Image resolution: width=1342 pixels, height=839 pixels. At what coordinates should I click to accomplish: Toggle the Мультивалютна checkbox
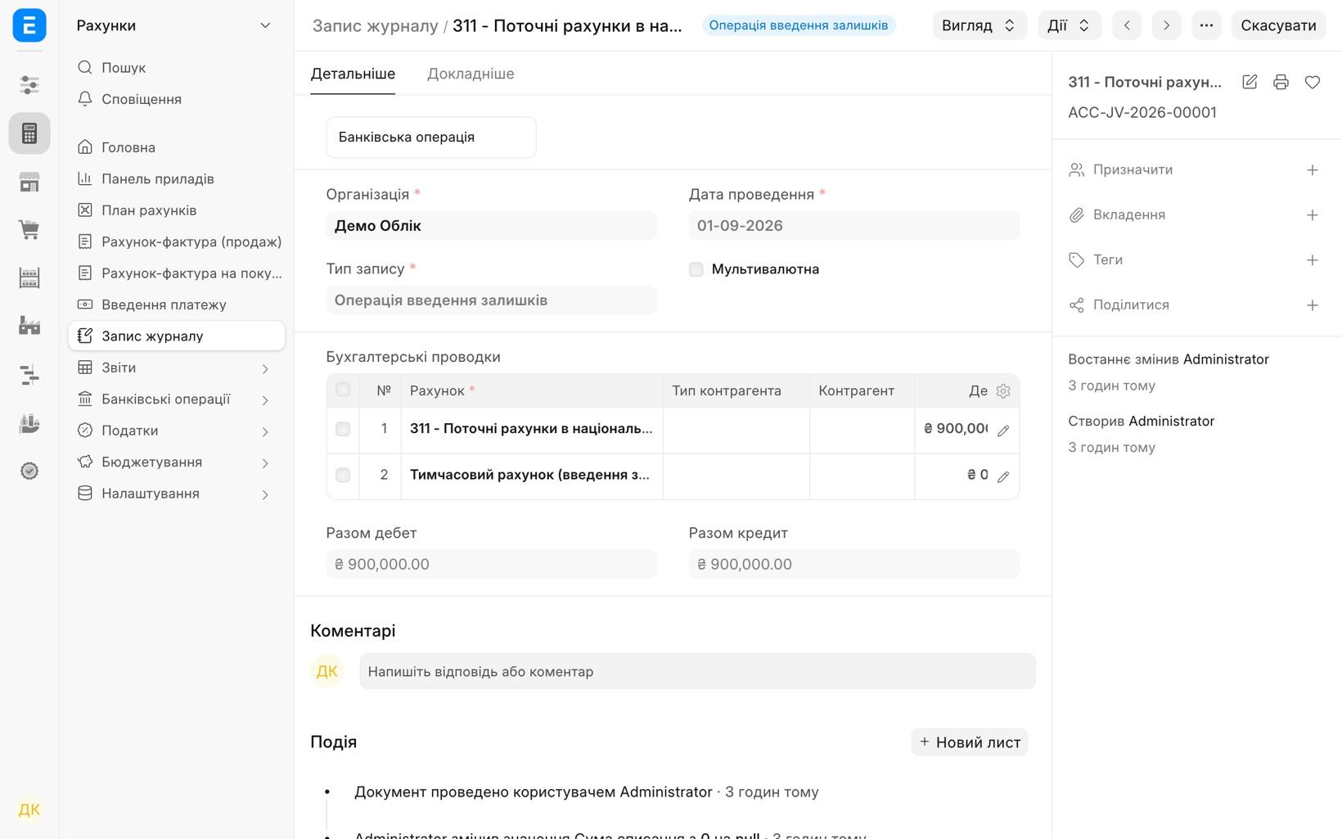point(696,269)
